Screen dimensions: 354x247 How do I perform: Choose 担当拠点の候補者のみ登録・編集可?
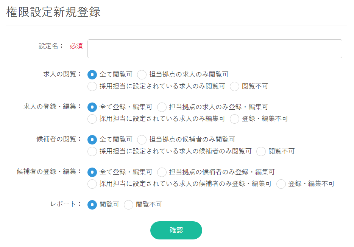(162, 172)
